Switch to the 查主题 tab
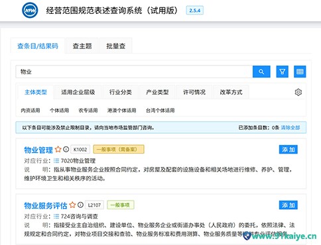 click(x=82, y=46)
